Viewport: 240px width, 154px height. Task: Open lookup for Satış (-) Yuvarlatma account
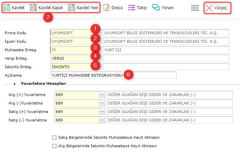(x=102, y=120)
